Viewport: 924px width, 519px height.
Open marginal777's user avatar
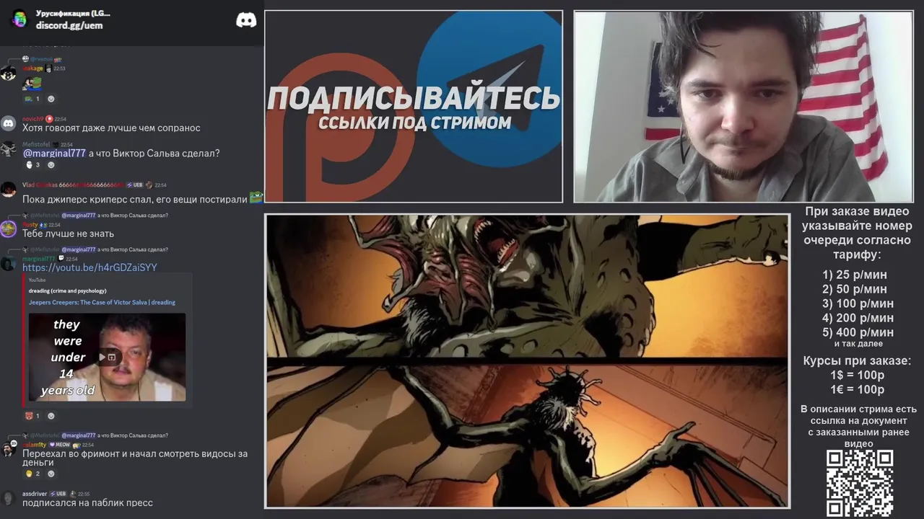[9, 263]
